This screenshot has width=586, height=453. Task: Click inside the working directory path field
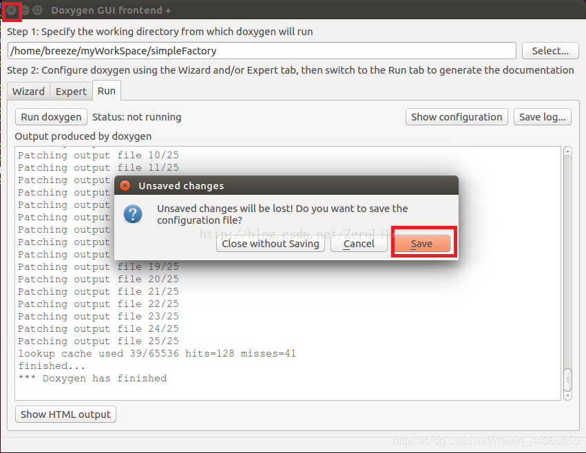tap(262, 50)
